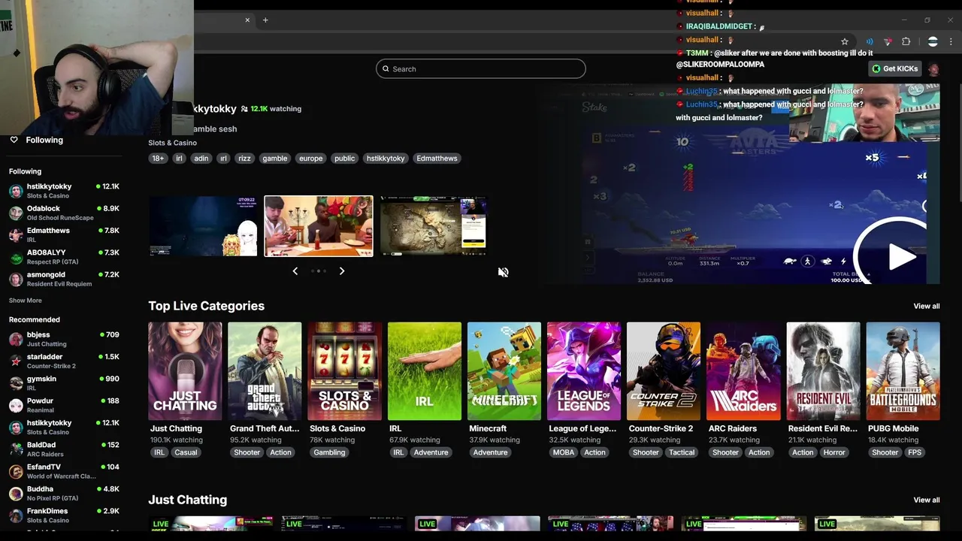Play the featured stream video

(899, 256)
